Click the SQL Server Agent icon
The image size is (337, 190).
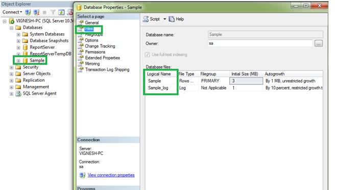coord(19,93)
